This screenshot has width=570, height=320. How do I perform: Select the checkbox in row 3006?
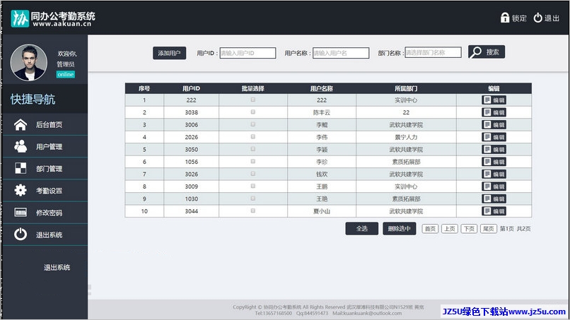click(253, 124)
